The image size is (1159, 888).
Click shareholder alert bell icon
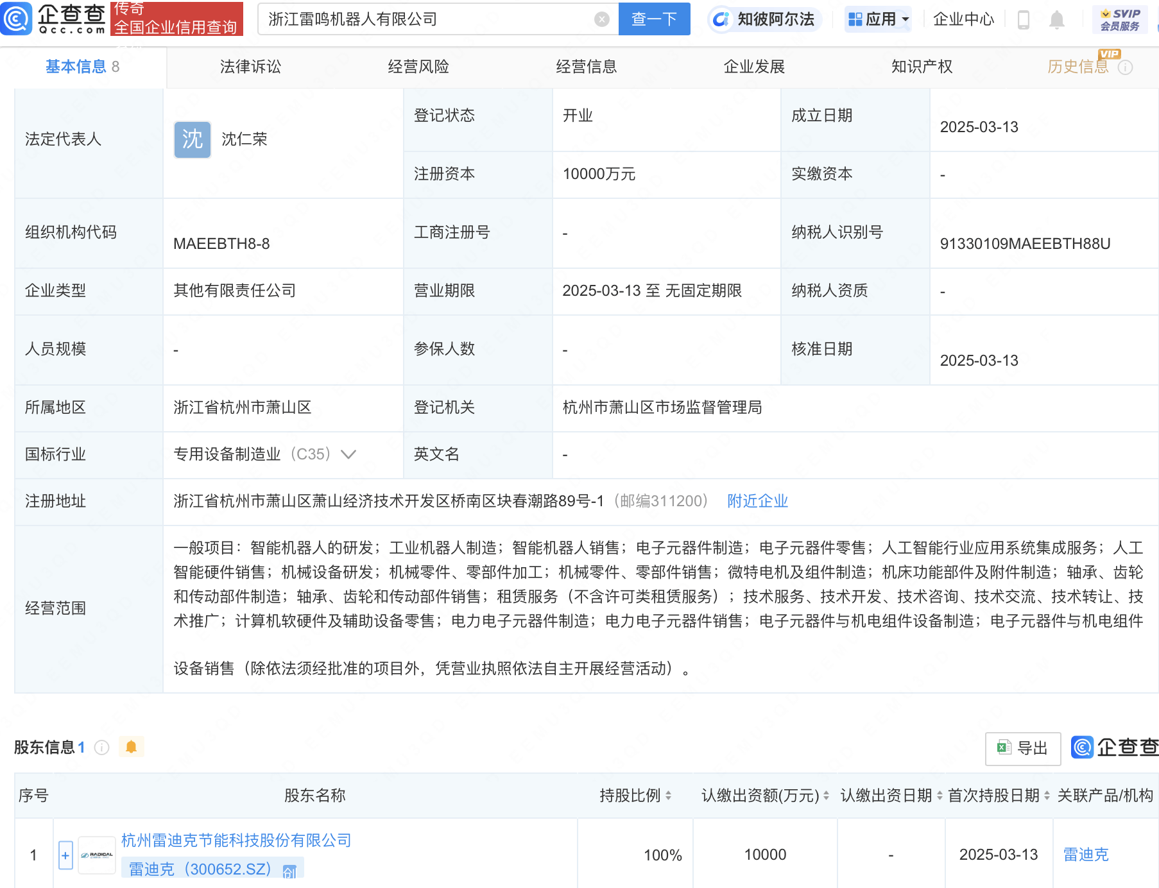pos(132,747)
